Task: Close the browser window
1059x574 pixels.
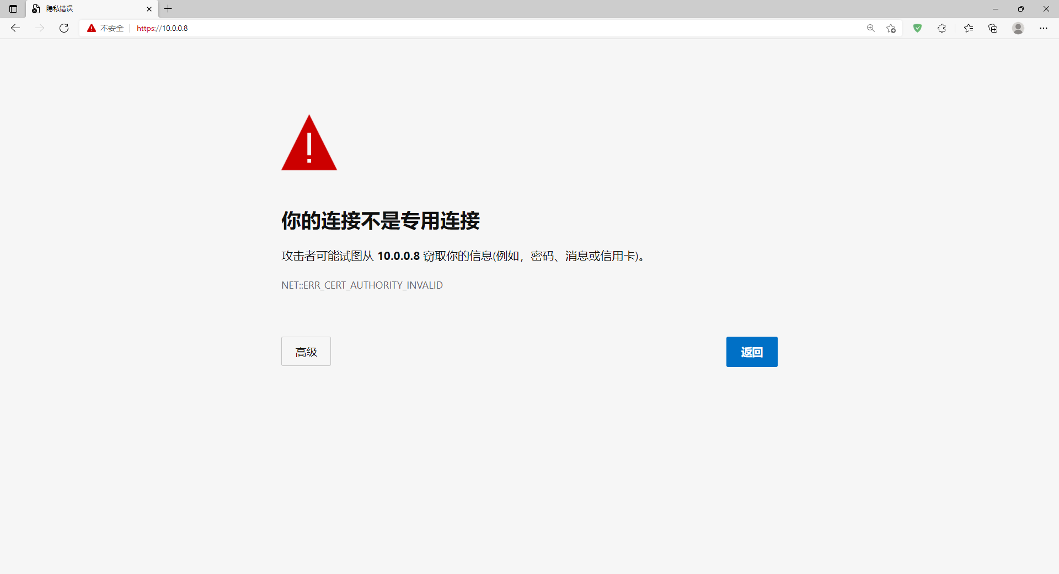Action: pyautogui.click(x=1046, y=9)
